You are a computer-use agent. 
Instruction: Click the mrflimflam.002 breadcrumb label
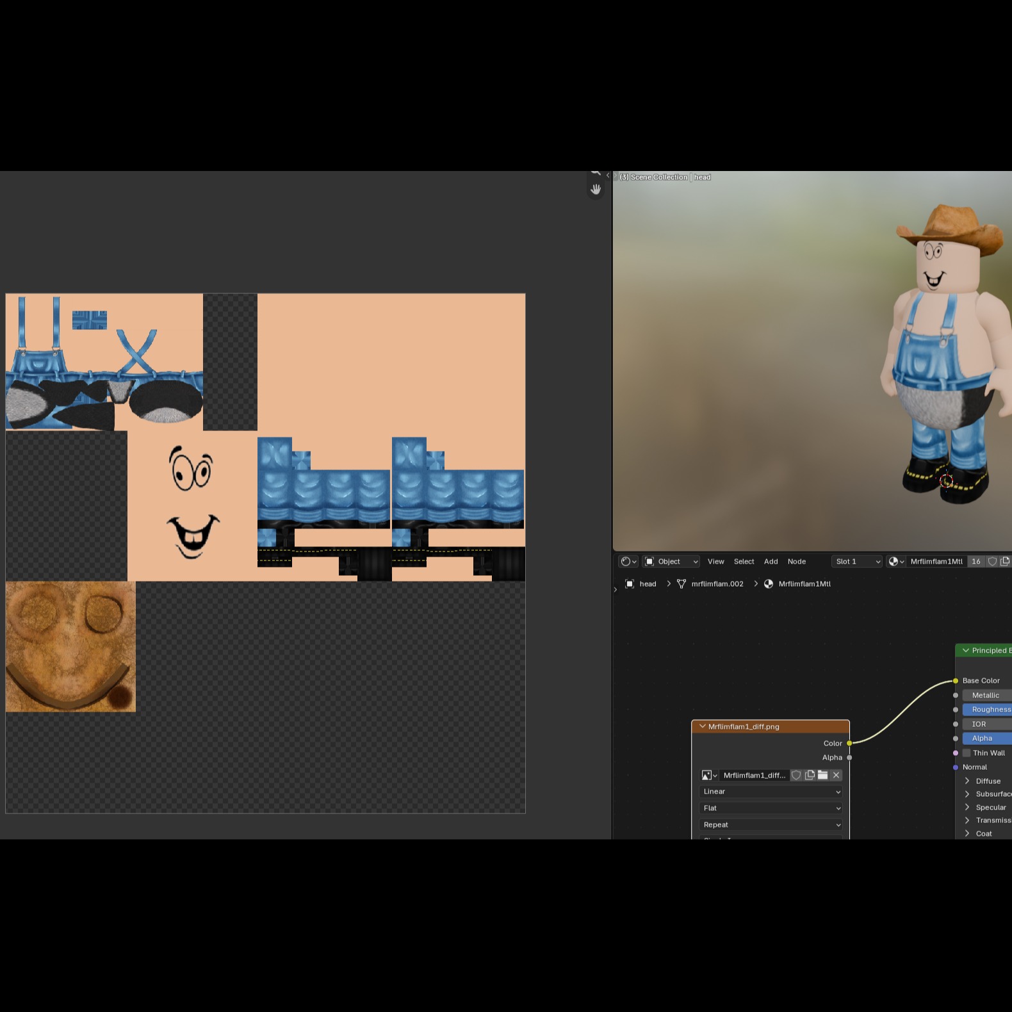click(x=717, y=584)
